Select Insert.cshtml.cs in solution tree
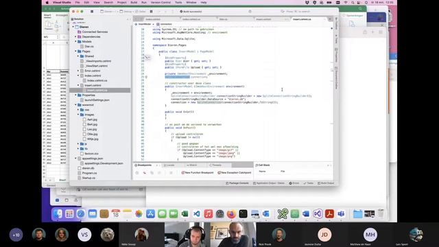The image size is (439, 247). (97, 90)
